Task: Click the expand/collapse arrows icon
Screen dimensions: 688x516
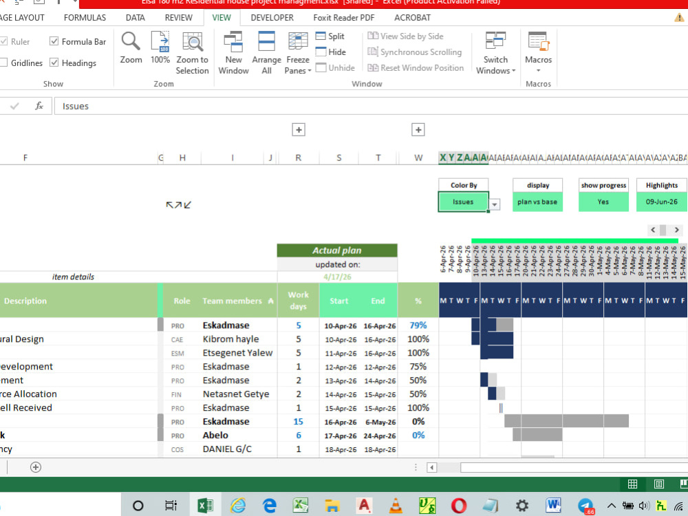Action: click(x=178, y=205)
